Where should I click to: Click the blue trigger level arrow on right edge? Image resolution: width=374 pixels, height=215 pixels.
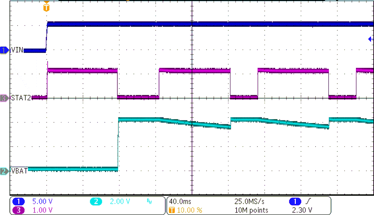370,39
